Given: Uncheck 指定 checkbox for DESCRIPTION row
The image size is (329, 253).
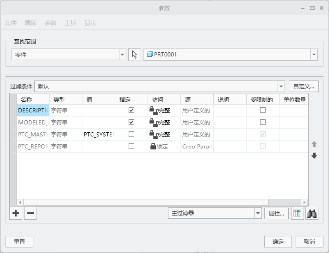Looking at the screenshot, I should coord(131,110).
